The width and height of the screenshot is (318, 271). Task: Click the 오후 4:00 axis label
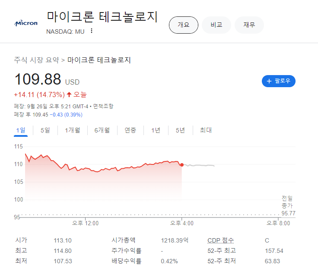click(182, 223)
